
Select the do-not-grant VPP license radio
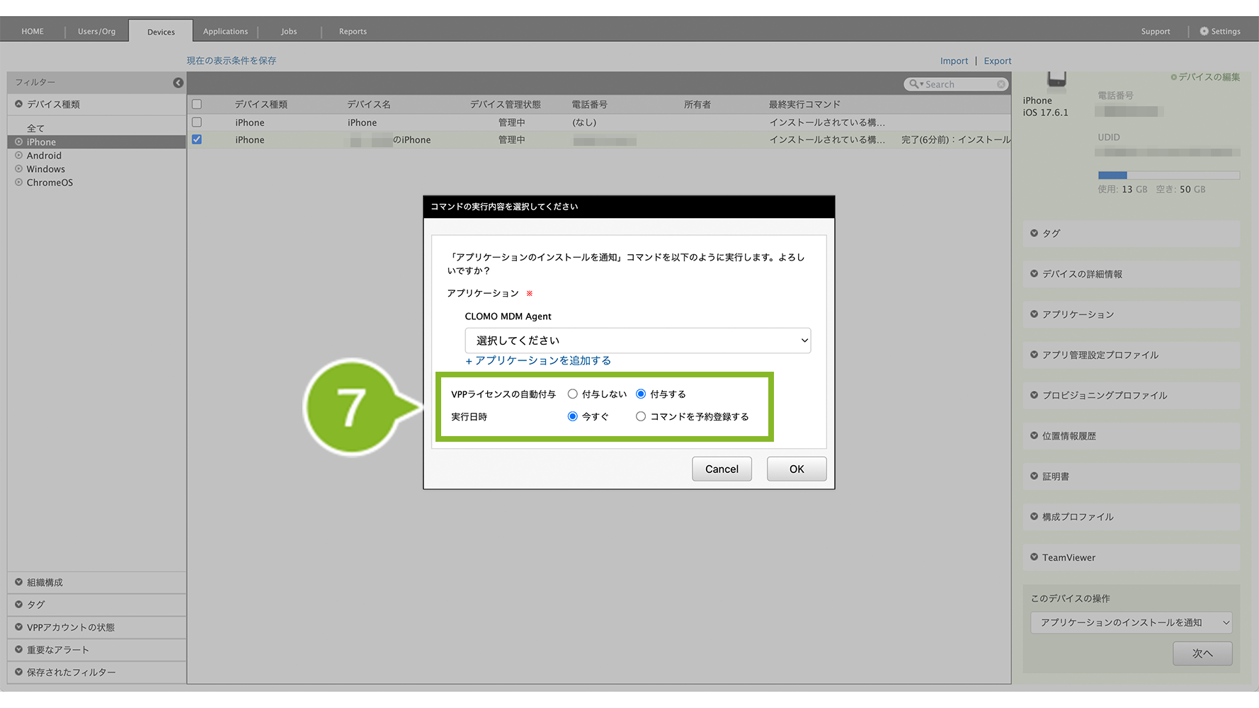coord(572,394)
